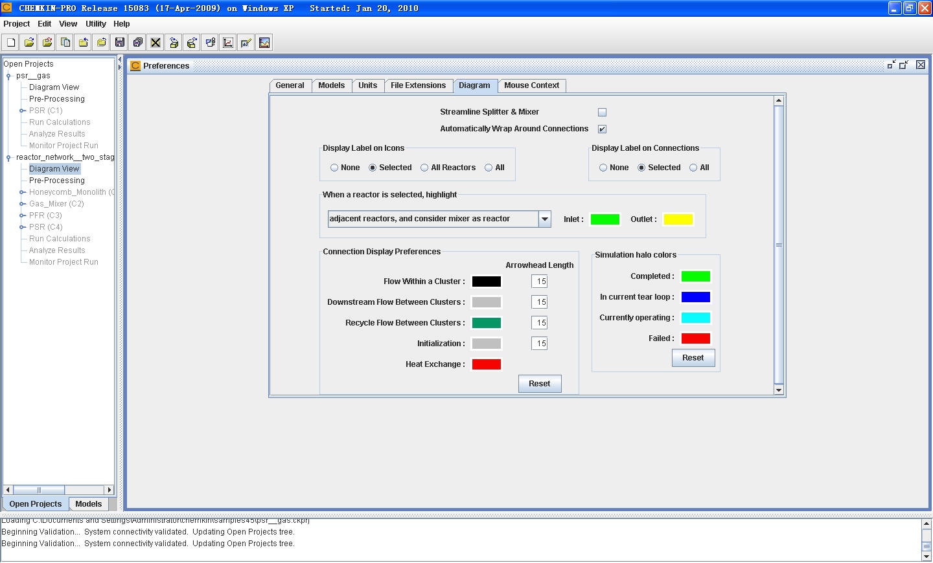Click the Save floppy disk icon
The height and width of the screenshot is (563, 933).
pos(120,43)
